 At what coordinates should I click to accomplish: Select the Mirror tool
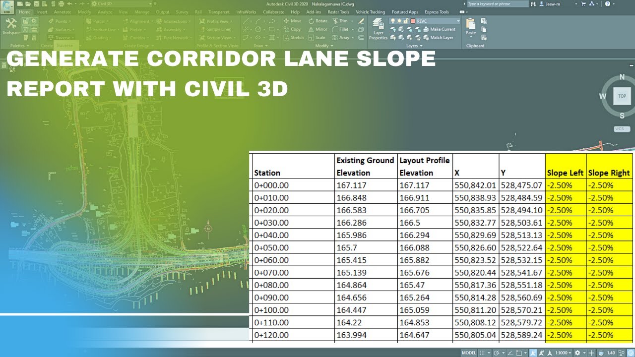(318, 29)
